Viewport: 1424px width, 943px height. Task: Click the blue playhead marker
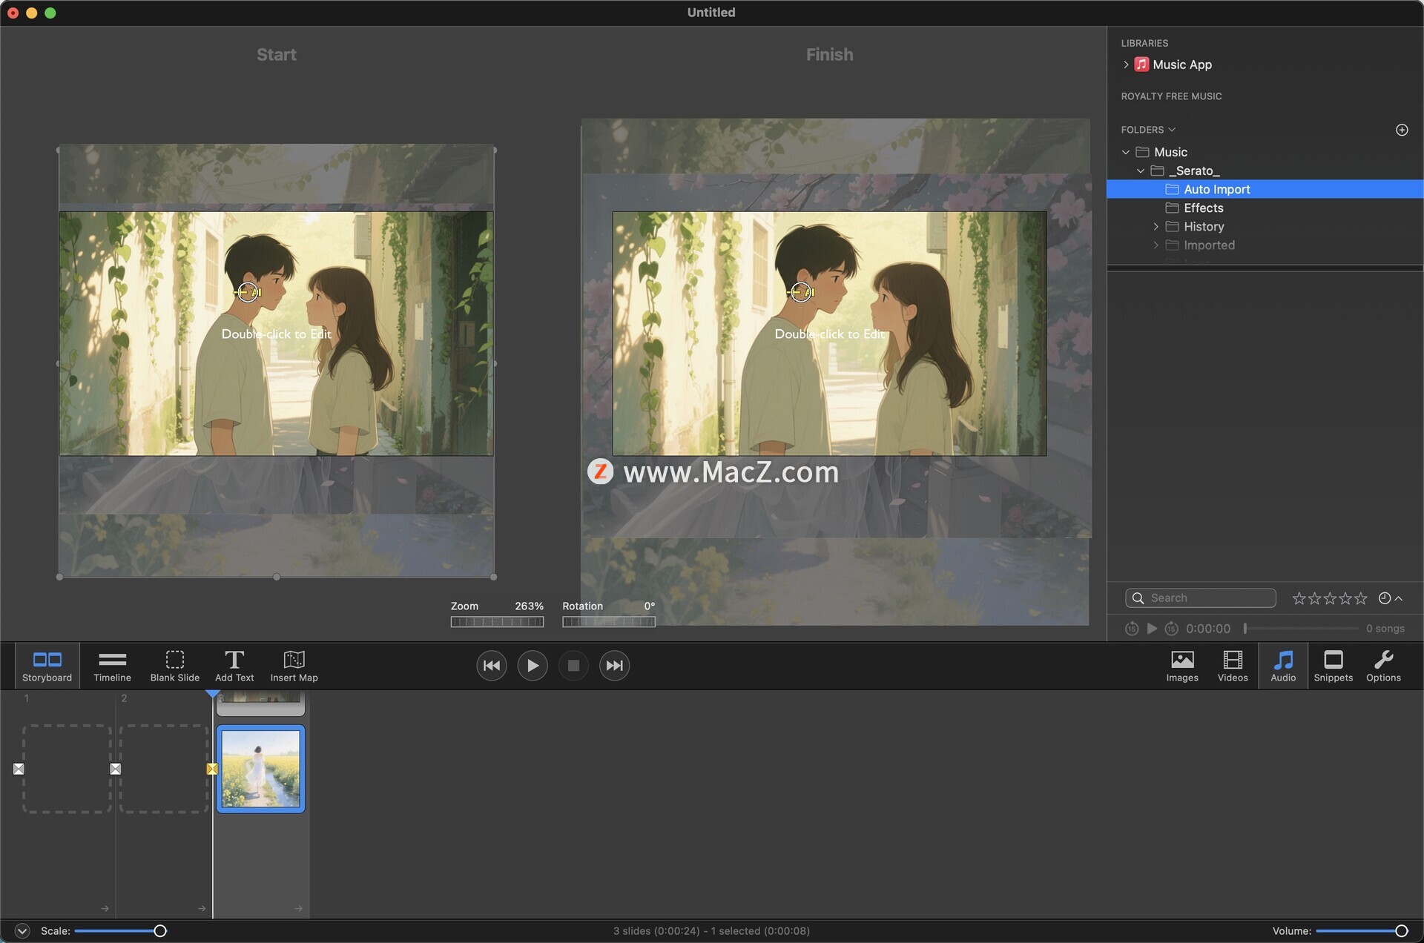point(213,693)
